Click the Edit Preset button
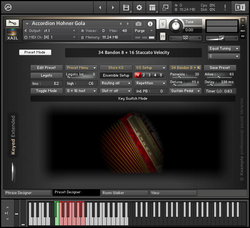 47,68
